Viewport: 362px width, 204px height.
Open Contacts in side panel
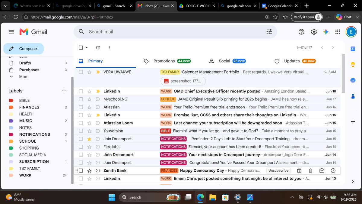tap(353, 96)
